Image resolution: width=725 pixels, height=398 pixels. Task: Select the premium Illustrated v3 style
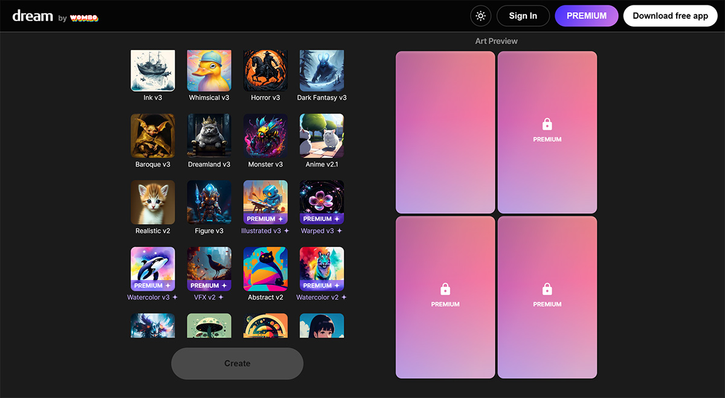click(x=265, y=202)
